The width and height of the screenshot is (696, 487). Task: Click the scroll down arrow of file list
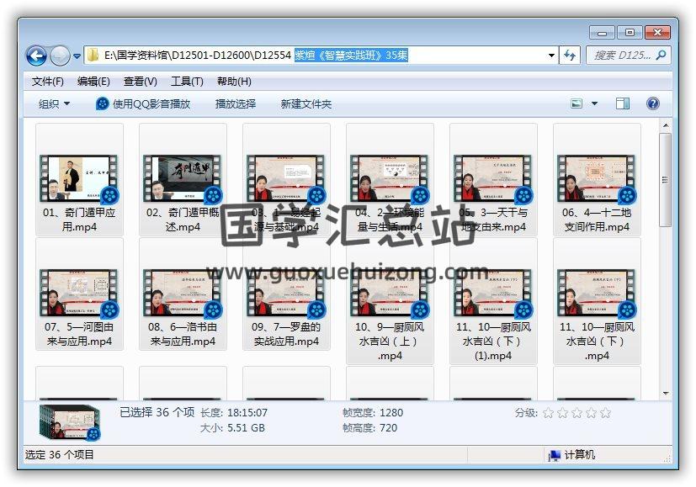tap(665, 393)
